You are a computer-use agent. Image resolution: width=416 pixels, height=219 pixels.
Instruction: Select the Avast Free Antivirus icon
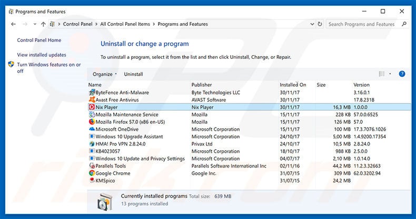[x=92, y=100]
